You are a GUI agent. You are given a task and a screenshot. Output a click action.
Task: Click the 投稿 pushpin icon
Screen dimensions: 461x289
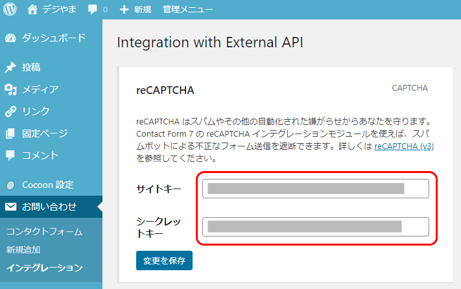10,67
